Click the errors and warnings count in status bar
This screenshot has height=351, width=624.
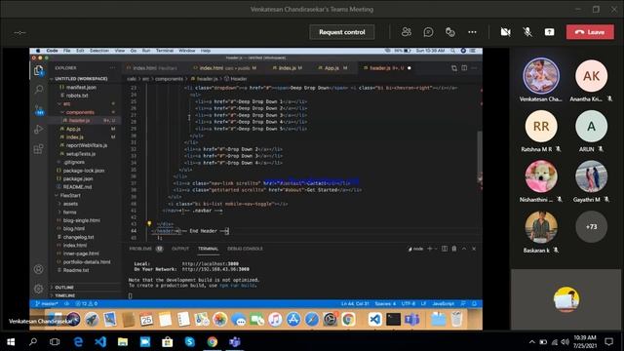tap(87, 303)
